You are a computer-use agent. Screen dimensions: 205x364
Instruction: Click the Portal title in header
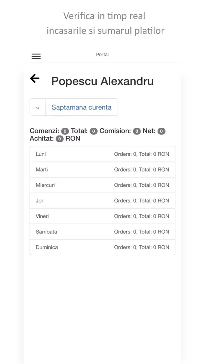(102, 55)
